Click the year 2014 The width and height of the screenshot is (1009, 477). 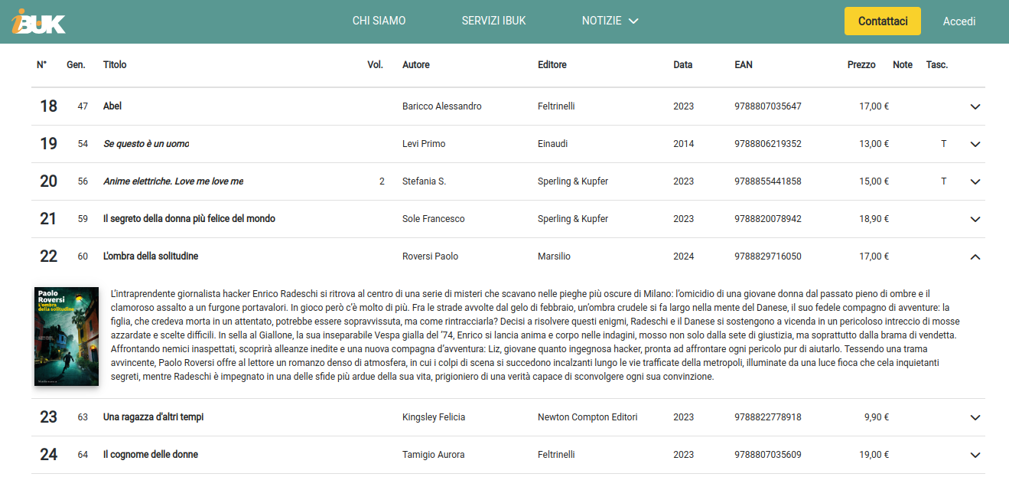coord(684,144)
